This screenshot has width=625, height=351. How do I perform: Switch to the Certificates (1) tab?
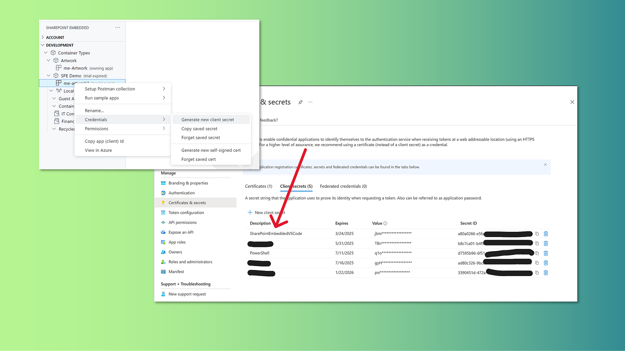(x=258, y=186)
